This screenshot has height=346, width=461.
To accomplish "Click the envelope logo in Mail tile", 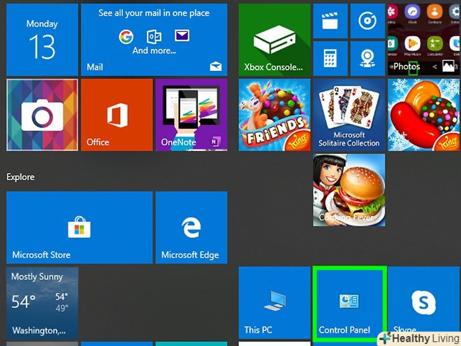I will 182,35.
